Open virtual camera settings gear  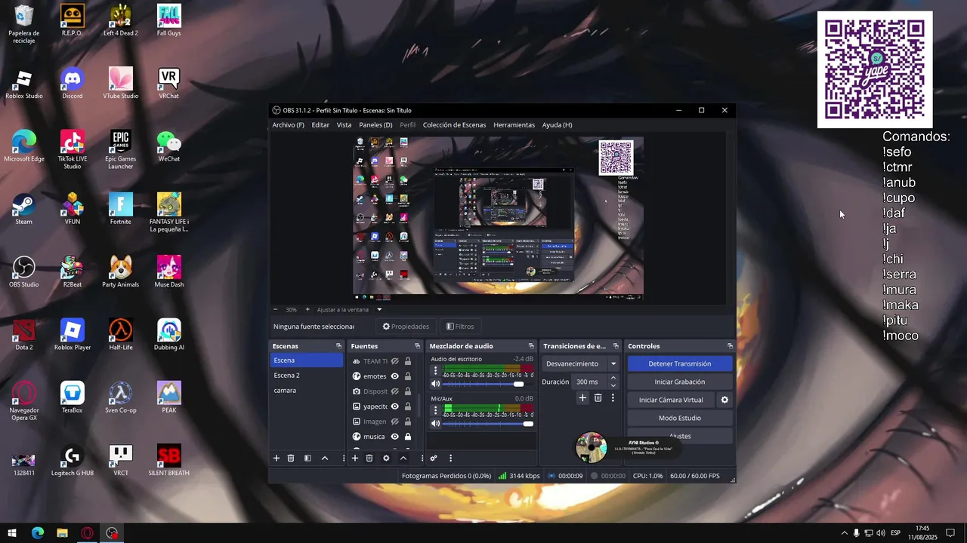[x=724, y=400]
